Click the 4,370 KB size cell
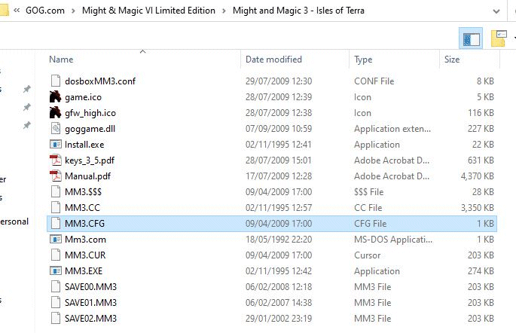Image resolution: width=516 pixels, height=333 pixels. (477, 176)
